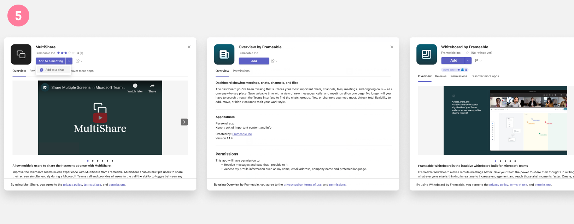This screenshot has width=574, height=224.
Task: Select Overview tab in Whiteboard dialog
Action: (425, 76)
